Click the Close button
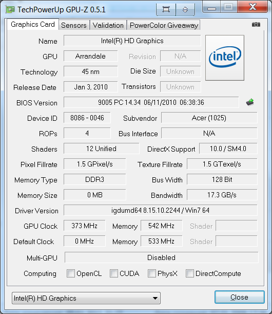272x314 pixels. point(239,297)
